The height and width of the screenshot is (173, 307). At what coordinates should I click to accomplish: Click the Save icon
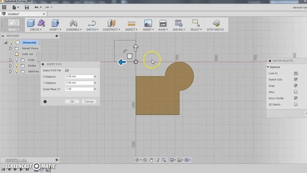tap(27, 8)
